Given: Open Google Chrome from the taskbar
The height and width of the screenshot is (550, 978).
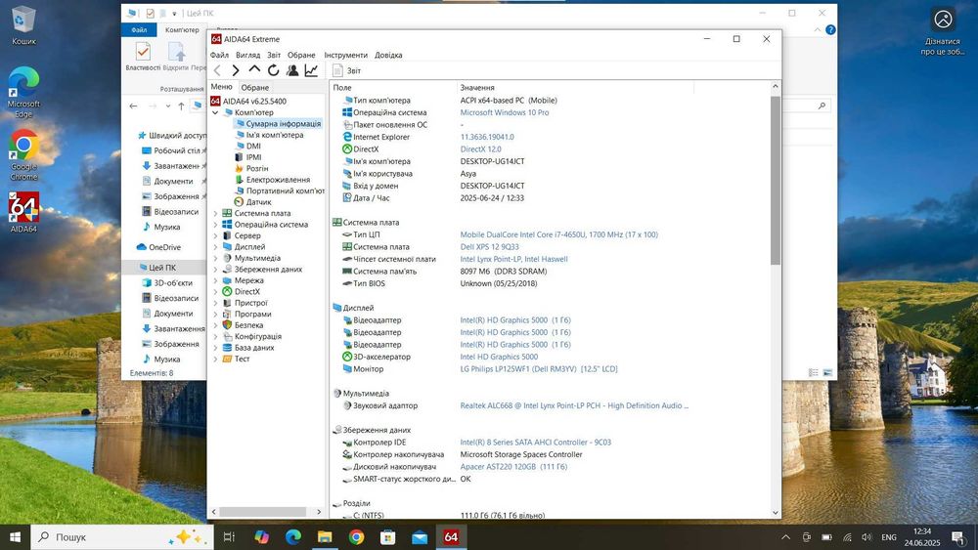Looking at the screenshot, I should tap(356, 537).
